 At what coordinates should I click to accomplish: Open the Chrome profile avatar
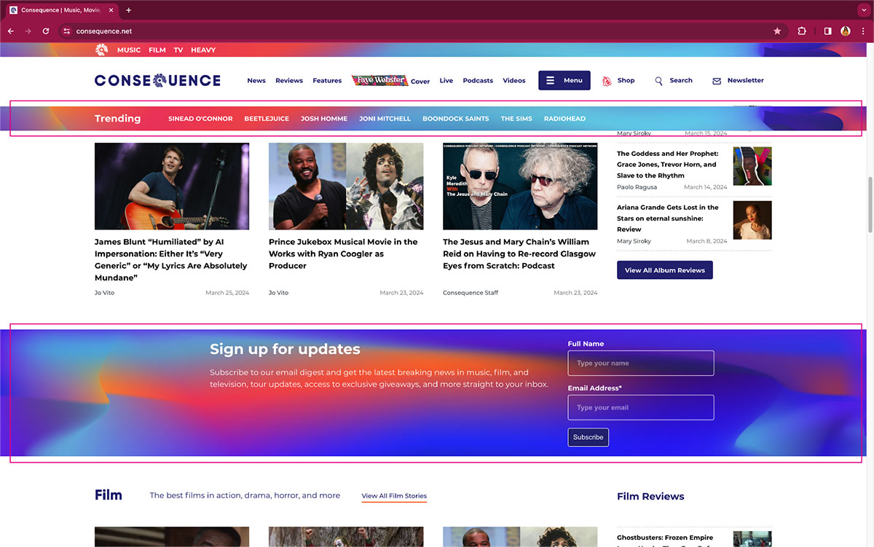pos(846,31)
